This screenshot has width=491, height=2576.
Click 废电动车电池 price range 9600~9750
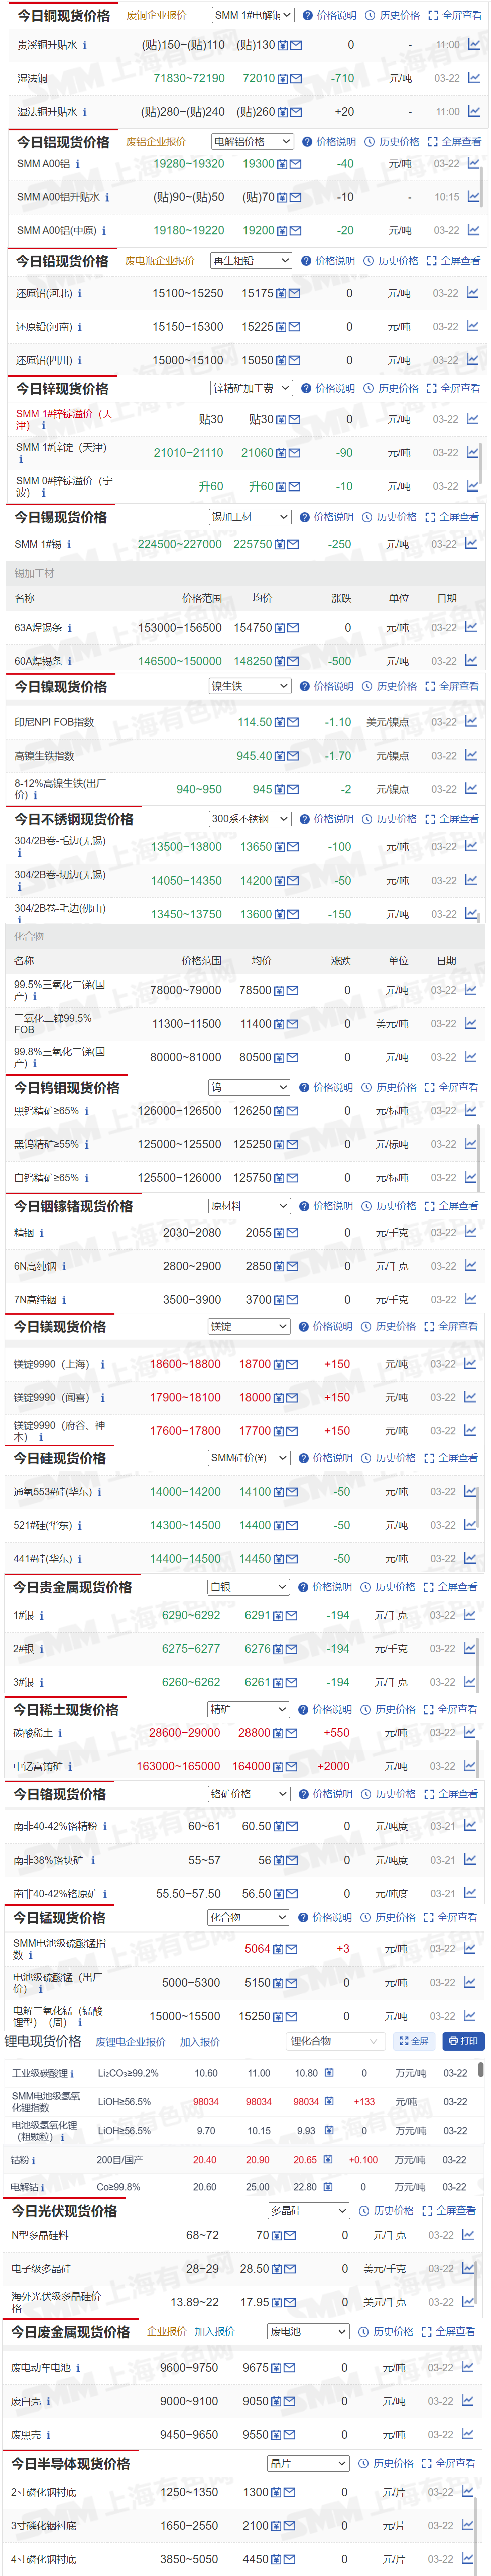[189, 2368]
